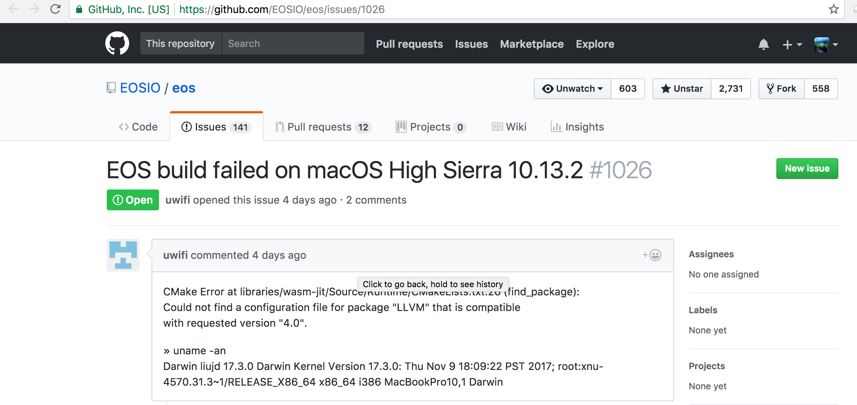Click the green New issue button

coord(807,169)
